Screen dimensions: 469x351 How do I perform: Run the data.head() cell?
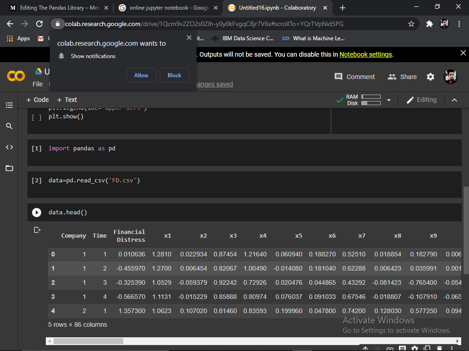point(36,212)
